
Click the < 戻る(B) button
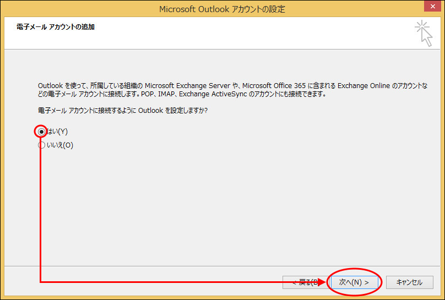pyautogui.click(x=306, y=282)
